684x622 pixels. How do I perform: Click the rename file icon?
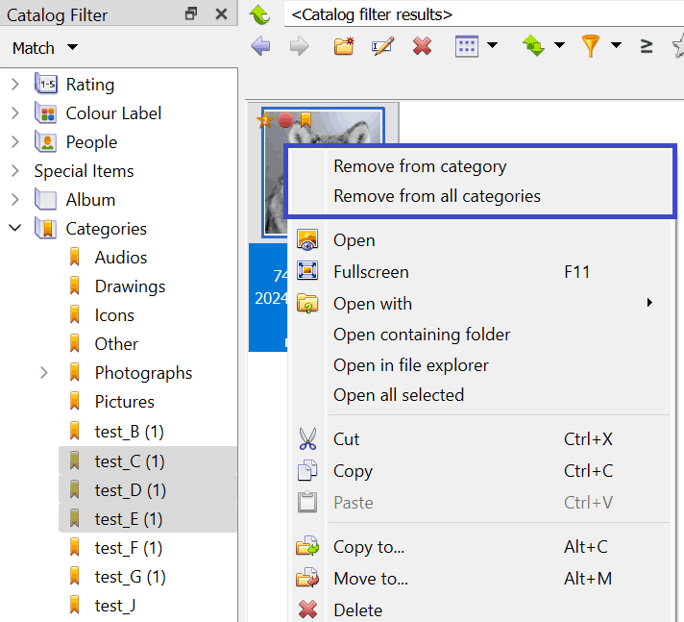[382, 46]
